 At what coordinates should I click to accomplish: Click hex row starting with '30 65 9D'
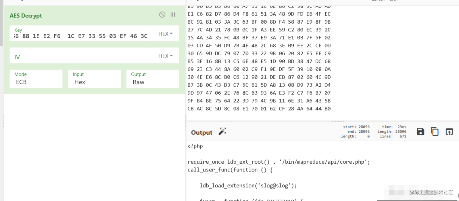point(259,53)
